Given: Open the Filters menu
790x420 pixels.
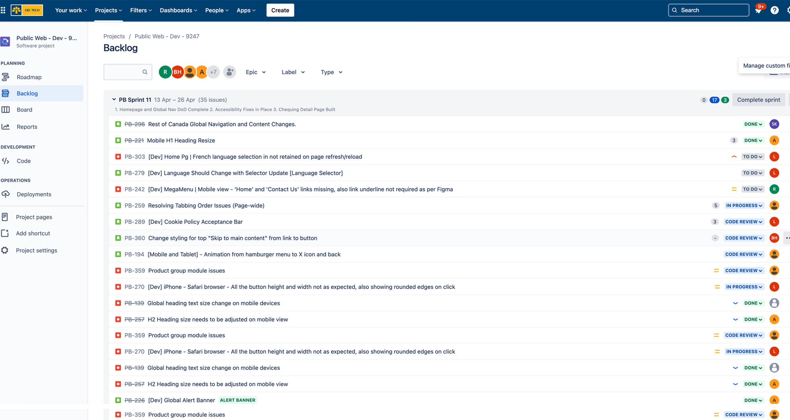Looking at the screenshot, I should (141, 10).
